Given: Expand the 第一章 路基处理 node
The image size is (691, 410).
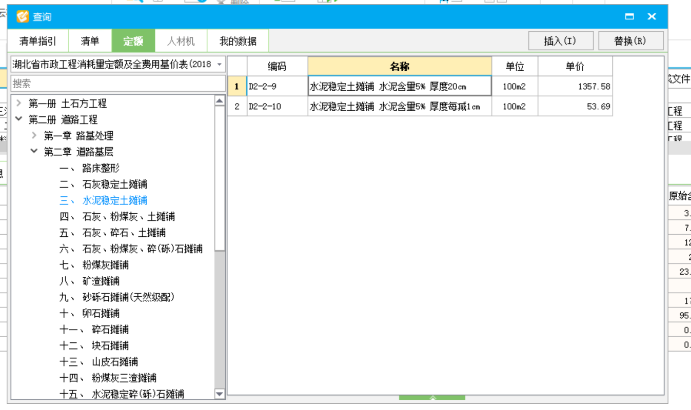Looking at the screenshot, I should coord(34,135).
